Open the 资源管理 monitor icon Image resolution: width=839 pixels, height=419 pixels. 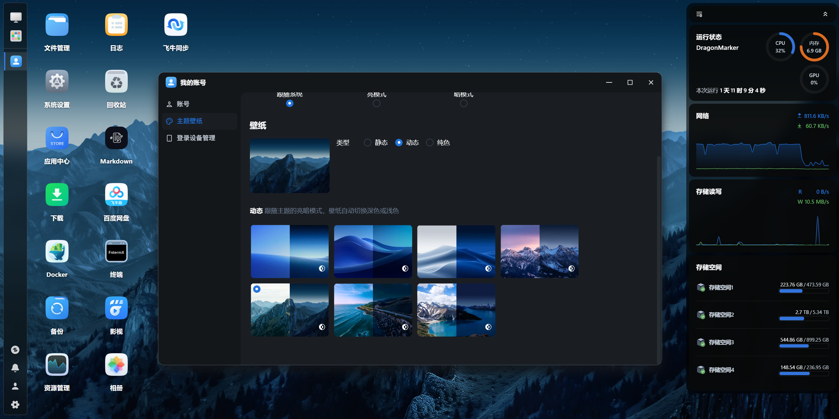pos(57,365)
